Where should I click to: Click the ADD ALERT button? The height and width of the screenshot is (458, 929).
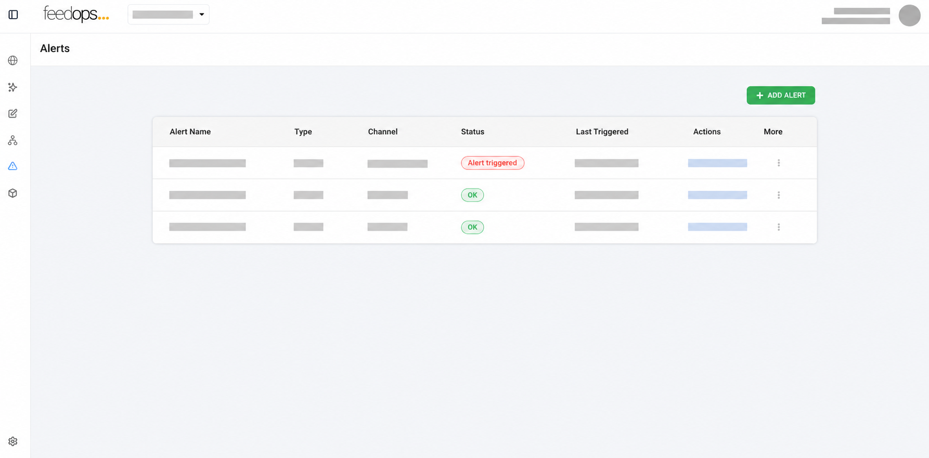point(781,95)
